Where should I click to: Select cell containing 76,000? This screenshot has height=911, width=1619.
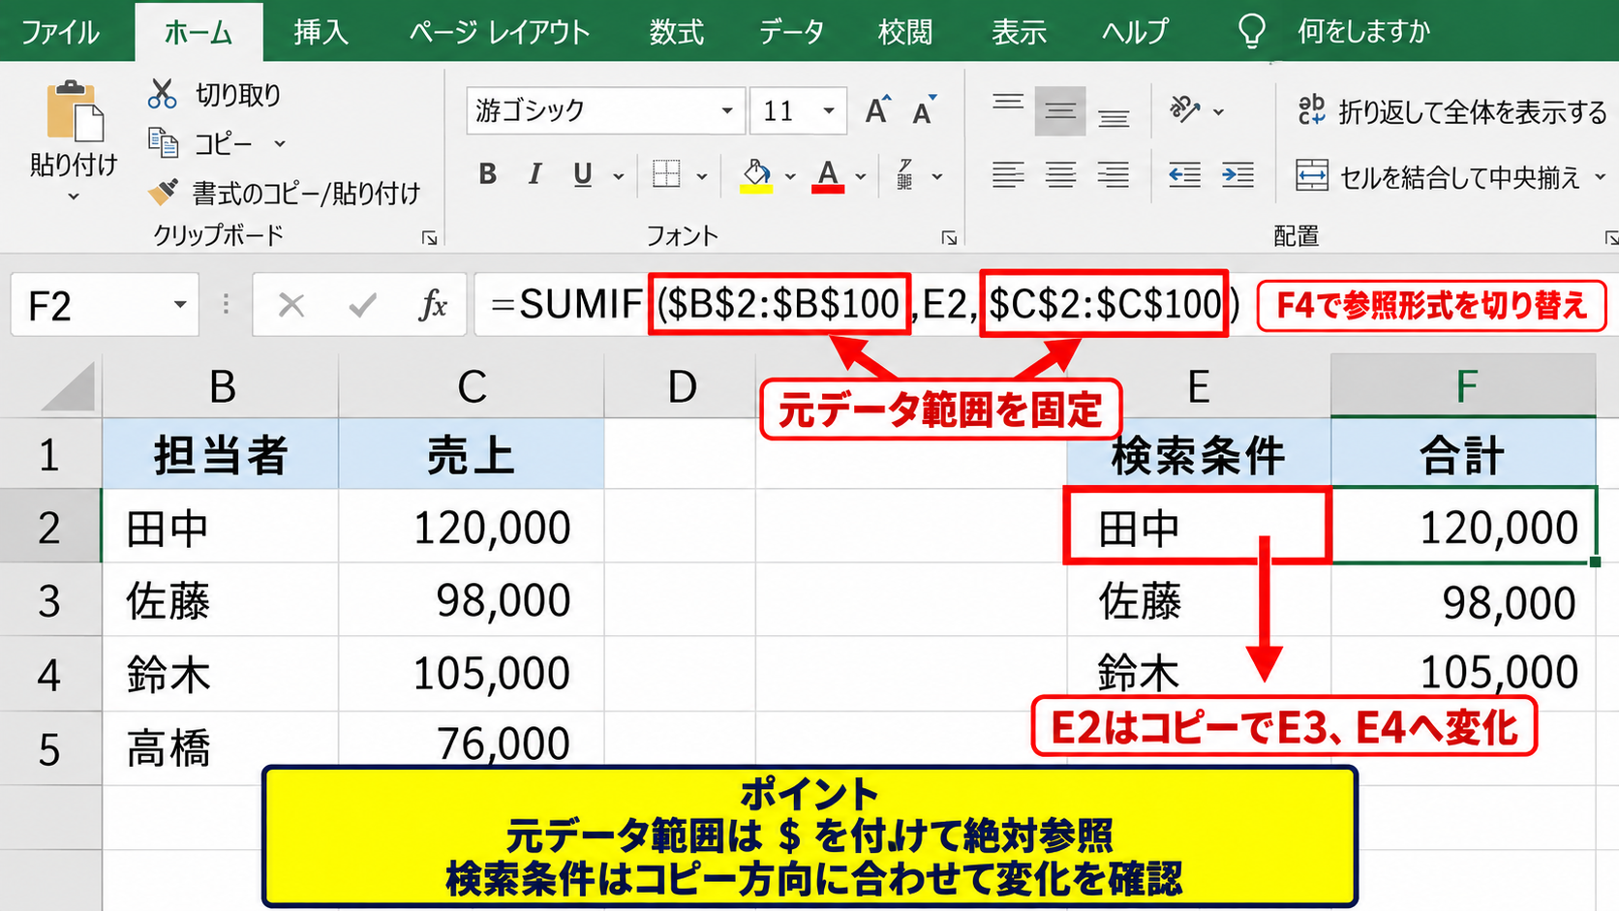click(471, 746)
